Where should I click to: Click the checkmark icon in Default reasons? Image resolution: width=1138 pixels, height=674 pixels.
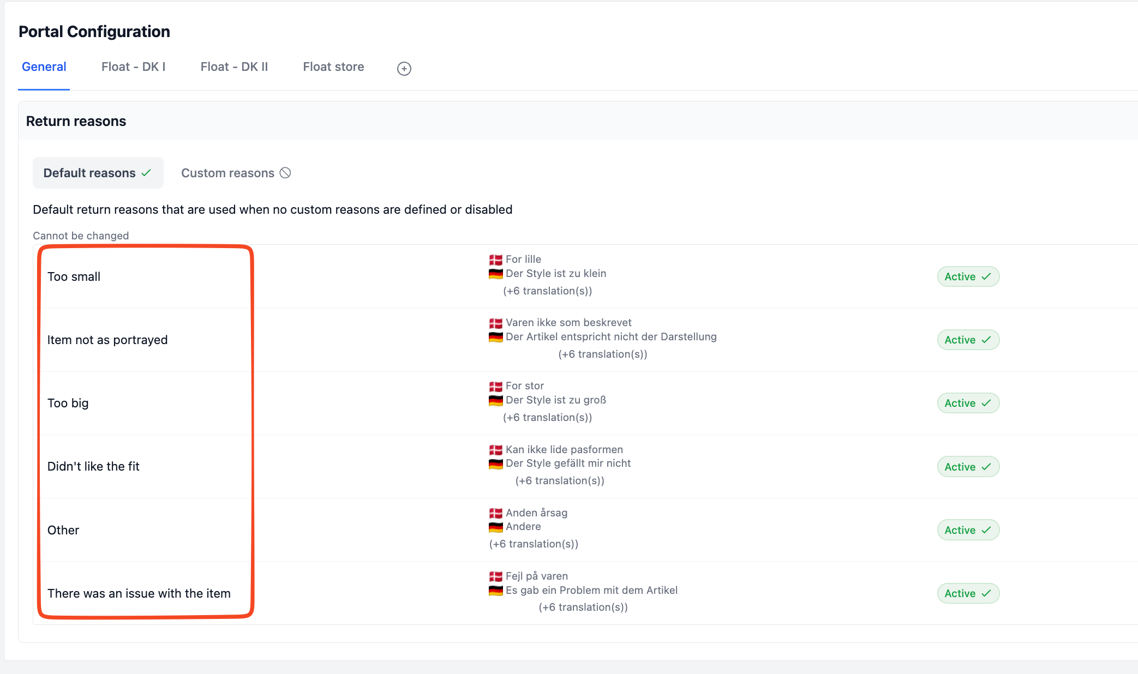pos(146,173)
